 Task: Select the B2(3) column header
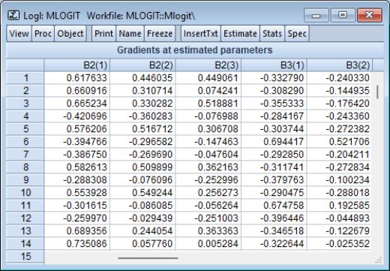click(x=208, y=65)
